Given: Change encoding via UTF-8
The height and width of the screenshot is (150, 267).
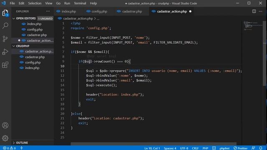Looking at the screenshot, I should point(184,148).
